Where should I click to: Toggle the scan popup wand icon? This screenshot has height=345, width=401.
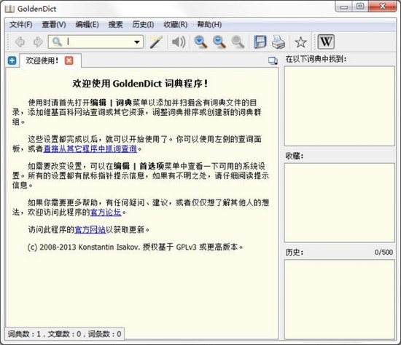click(x=156, y=42)
